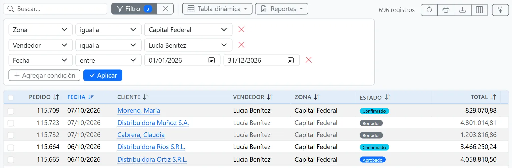This screenshot has width=512, height=168.
Task: Open the Tabla dinámica menu
Action: click(217, 9)
